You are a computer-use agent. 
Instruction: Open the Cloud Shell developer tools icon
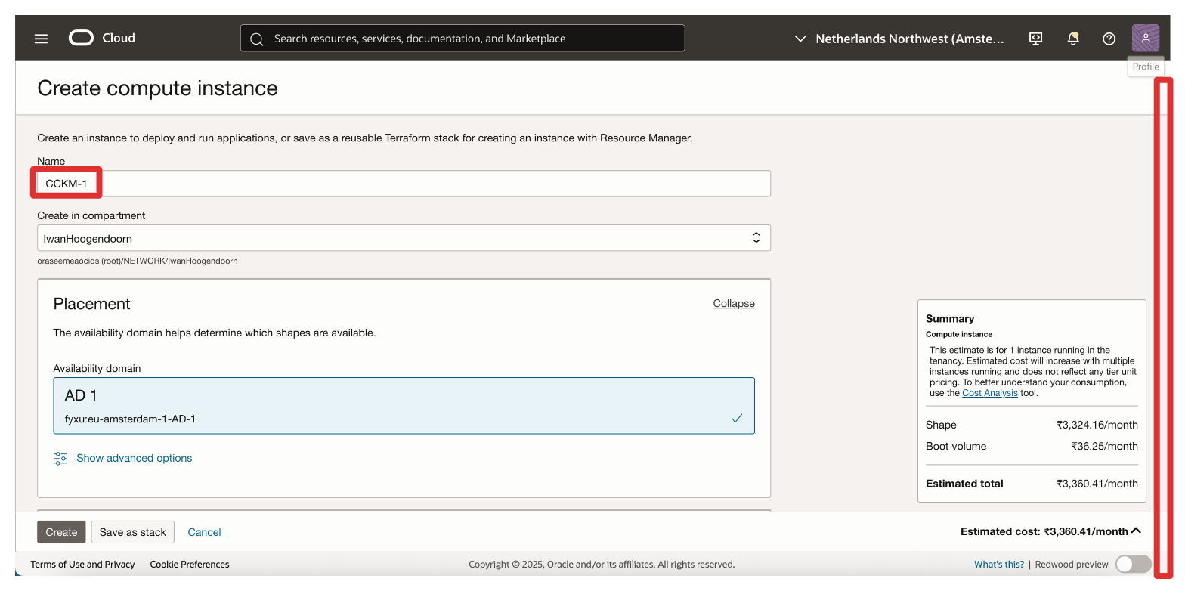coord(1036,39)
